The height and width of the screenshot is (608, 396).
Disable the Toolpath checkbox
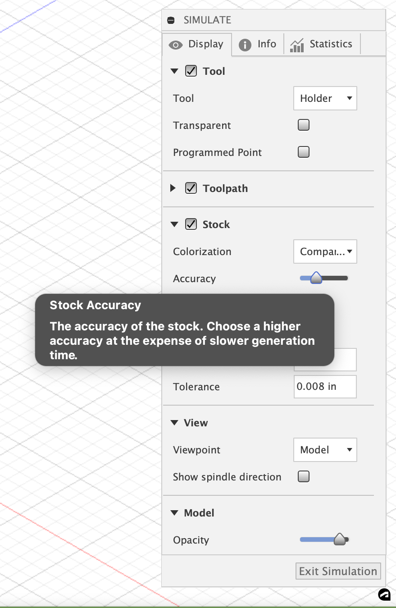coord(191,188)
